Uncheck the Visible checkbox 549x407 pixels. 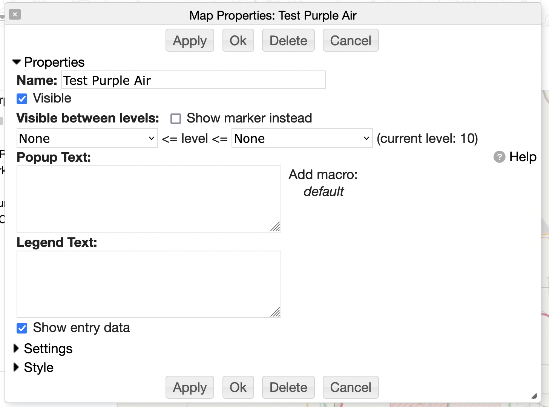click(22, 99)
